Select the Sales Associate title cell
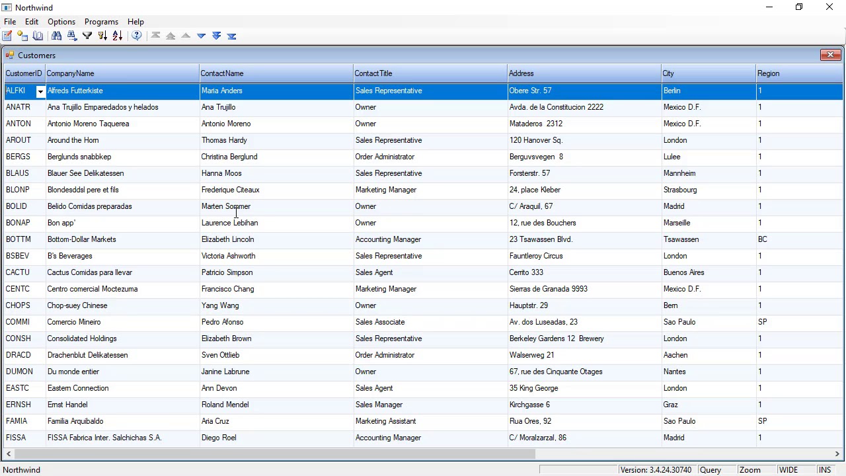 [430, 322]
